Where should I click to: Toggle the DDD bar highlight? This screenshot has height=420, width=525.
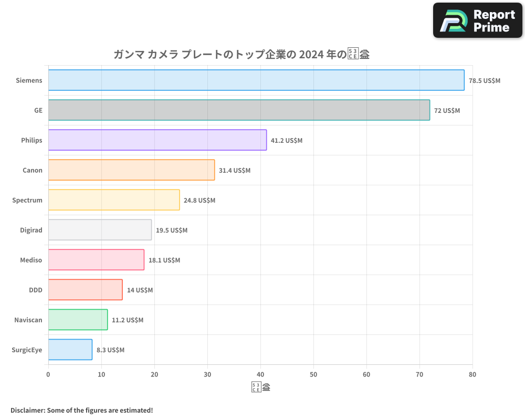click(x=85, y=290)
